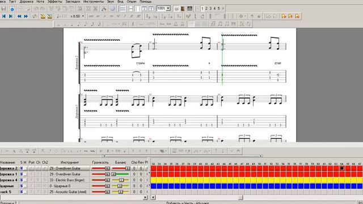The height and width of the screenshot is (204, 363).
Task: Go to next bar with forward arrows
Action: pyautogui.click(x=26, y=16)
